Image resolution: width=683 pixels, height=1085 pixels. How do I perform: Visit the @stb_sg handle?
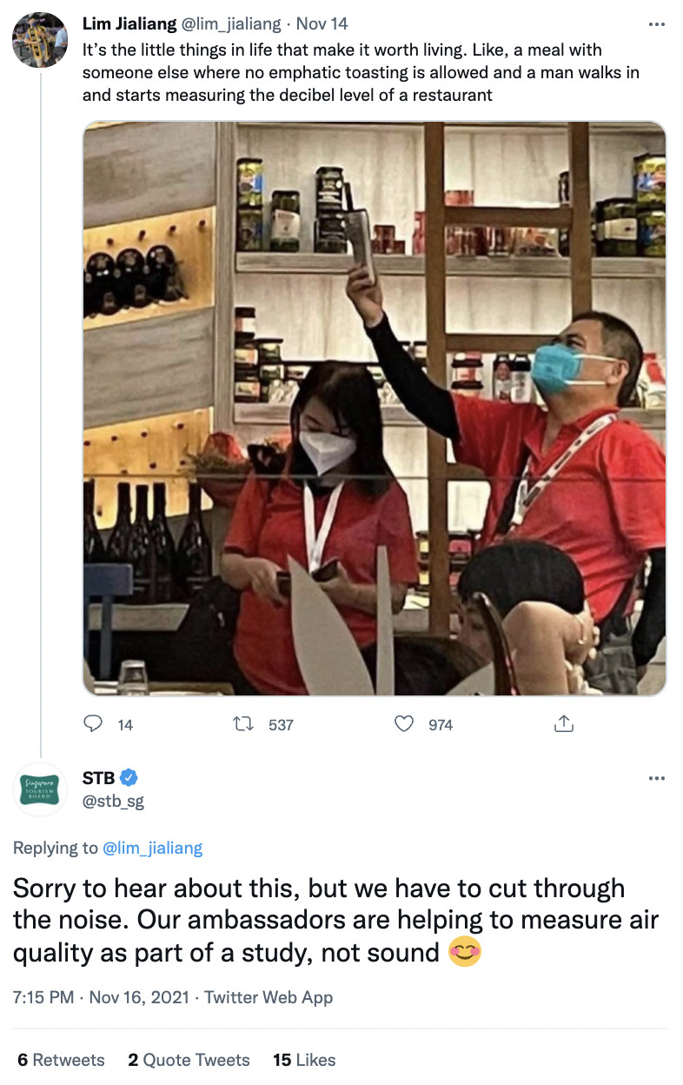tap(113, 801)
